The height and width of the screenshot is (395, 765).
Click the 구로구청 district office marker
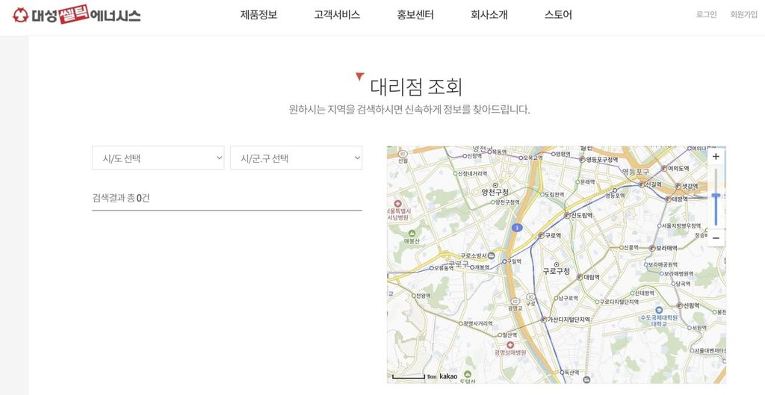[556, 265]
